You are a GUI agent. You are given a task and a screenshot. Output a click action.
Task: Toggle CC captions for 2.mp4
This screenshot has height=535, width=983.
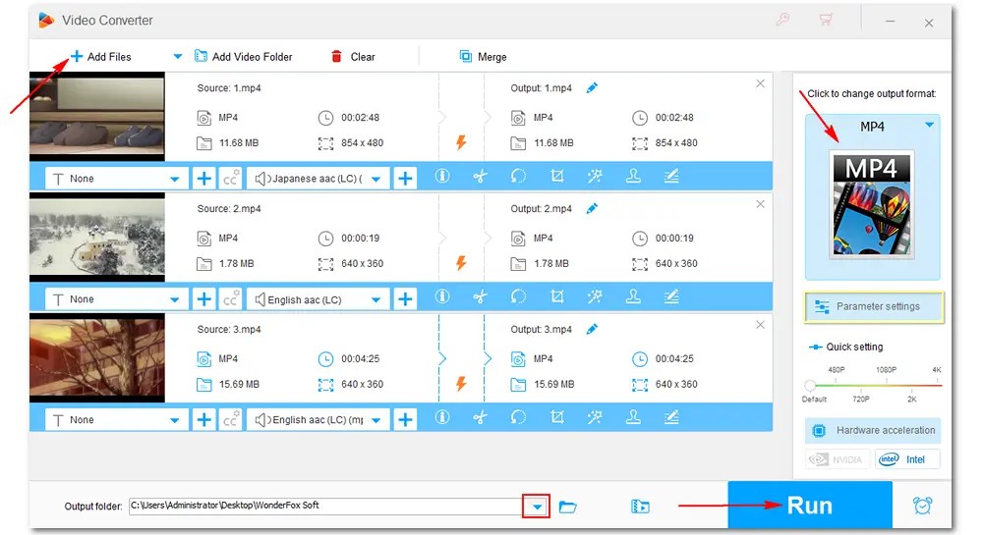click(230, 299)
